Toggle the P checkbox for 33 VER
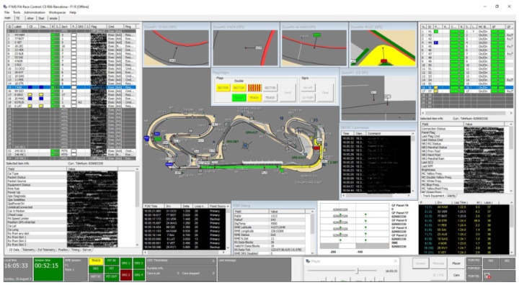 pyautogui.click(x=74, y=50)
